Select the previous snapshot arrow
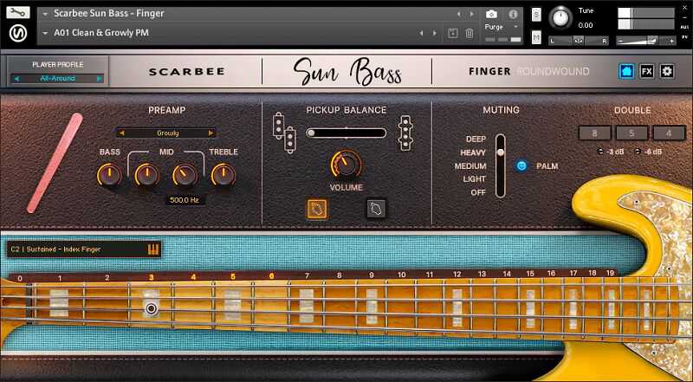This screenshot has height=382, width=693. 421,33
